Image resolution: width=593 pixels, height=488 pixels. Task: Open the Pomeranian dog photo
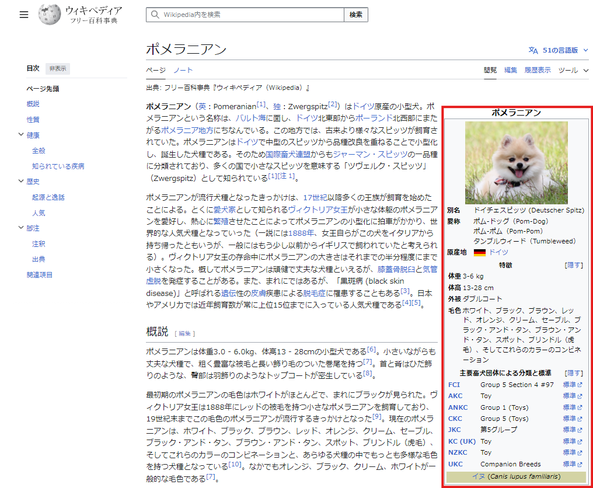pyautogui.click(x=516, y=162)
